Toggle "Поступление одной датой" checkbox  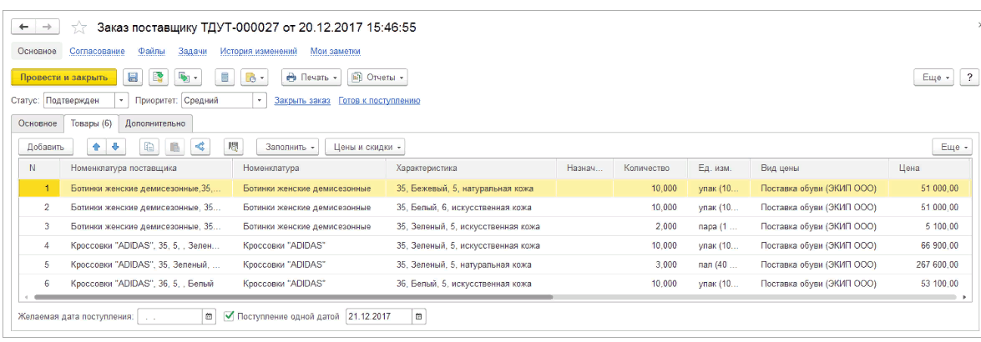pyautogui.click(x=230, y=317)
